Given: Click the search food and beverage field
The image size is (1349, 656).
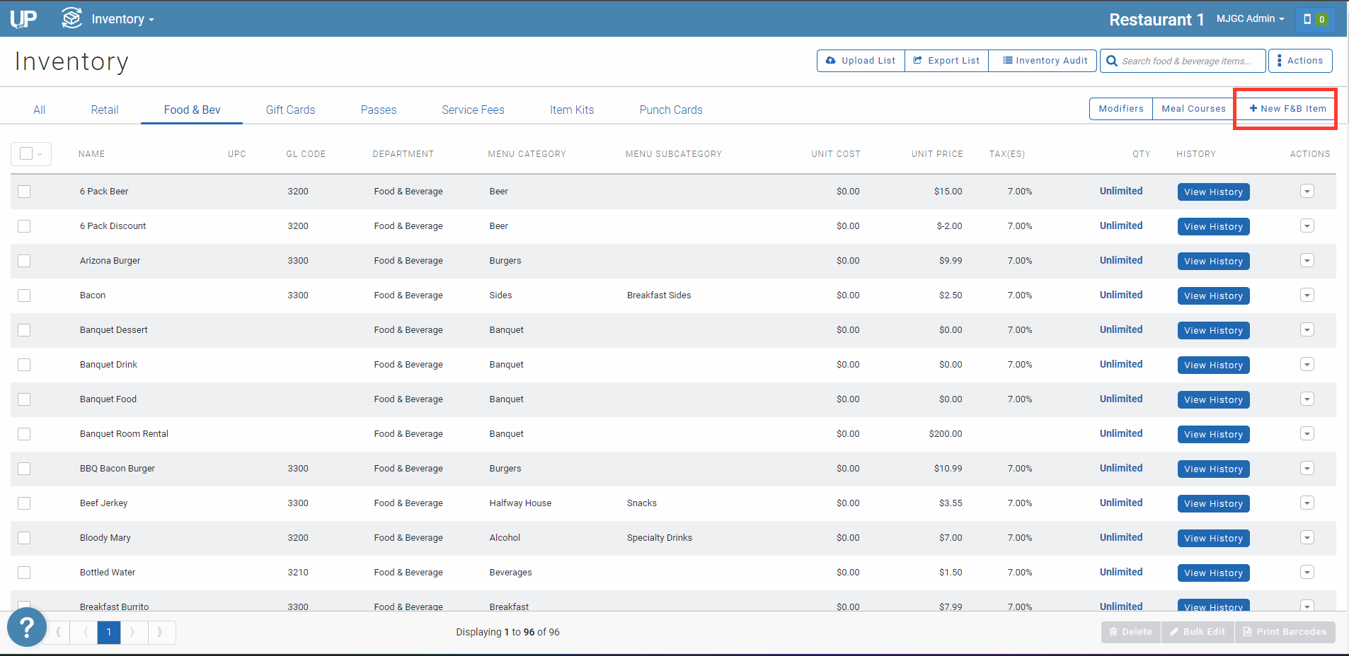Looking at the screenshot, I should 1182,61.
